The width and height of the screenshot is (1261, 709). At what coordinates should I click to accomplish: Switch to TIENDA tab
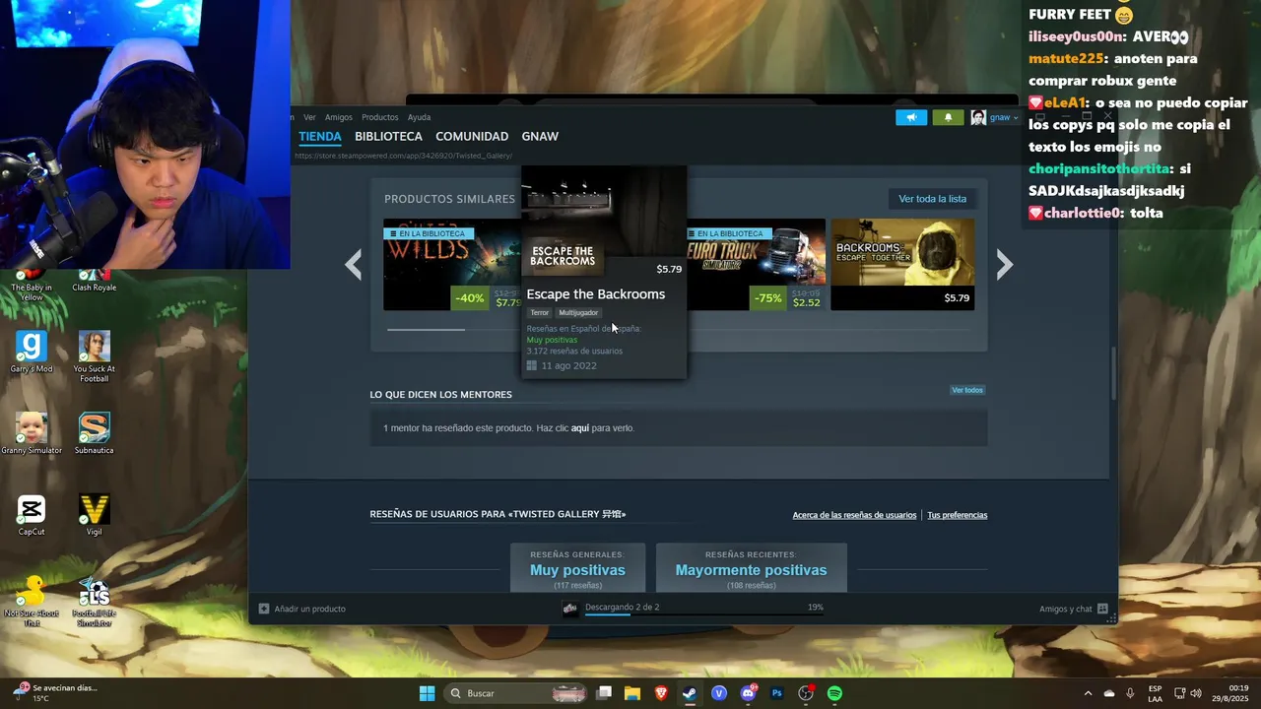pos(320,137)
